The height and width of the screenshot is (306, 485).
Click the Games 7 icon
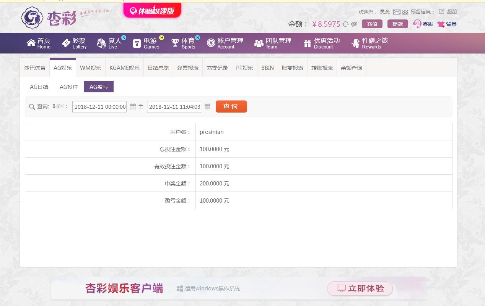pos(137,43)
